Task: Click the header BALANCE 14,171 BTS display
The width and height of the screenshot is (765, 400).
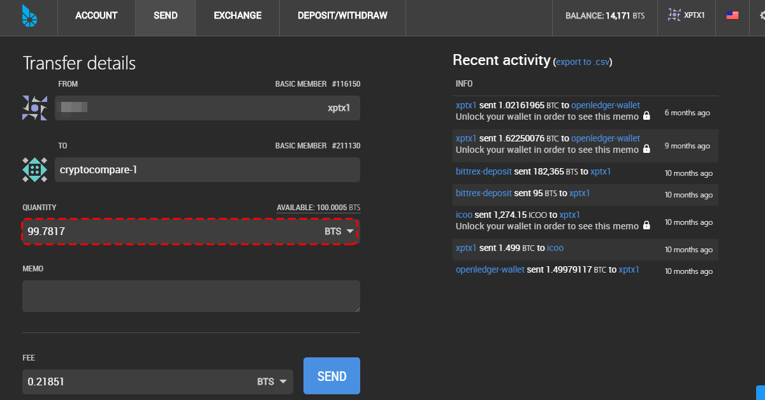Action: click(x=605, y=15)
